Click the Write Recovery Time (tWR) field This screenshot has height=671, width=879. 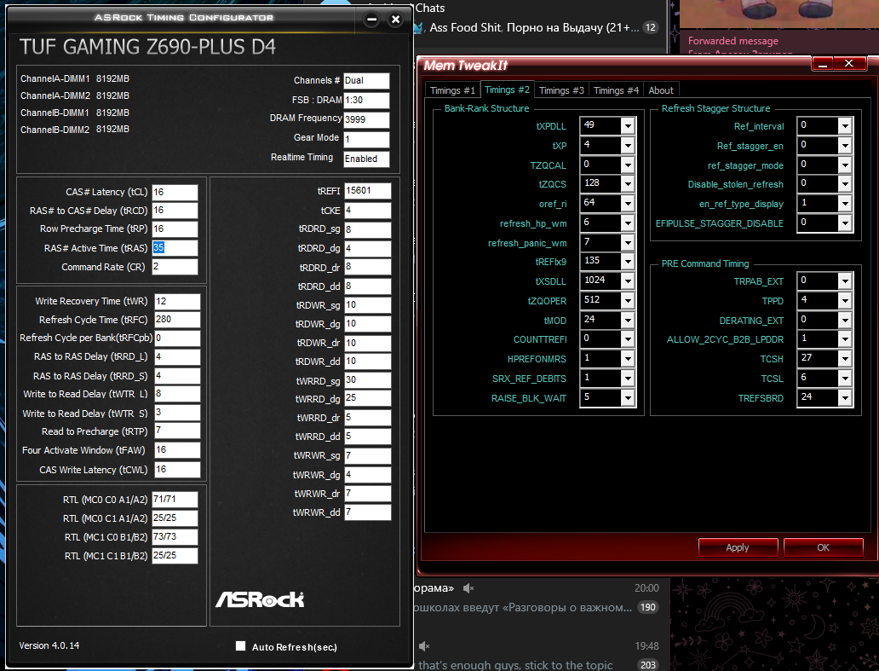point(177,301)
